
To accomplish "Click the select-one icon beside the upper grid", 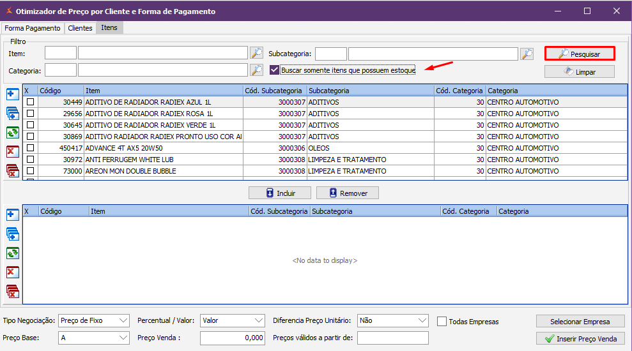I will coord(12,94).
